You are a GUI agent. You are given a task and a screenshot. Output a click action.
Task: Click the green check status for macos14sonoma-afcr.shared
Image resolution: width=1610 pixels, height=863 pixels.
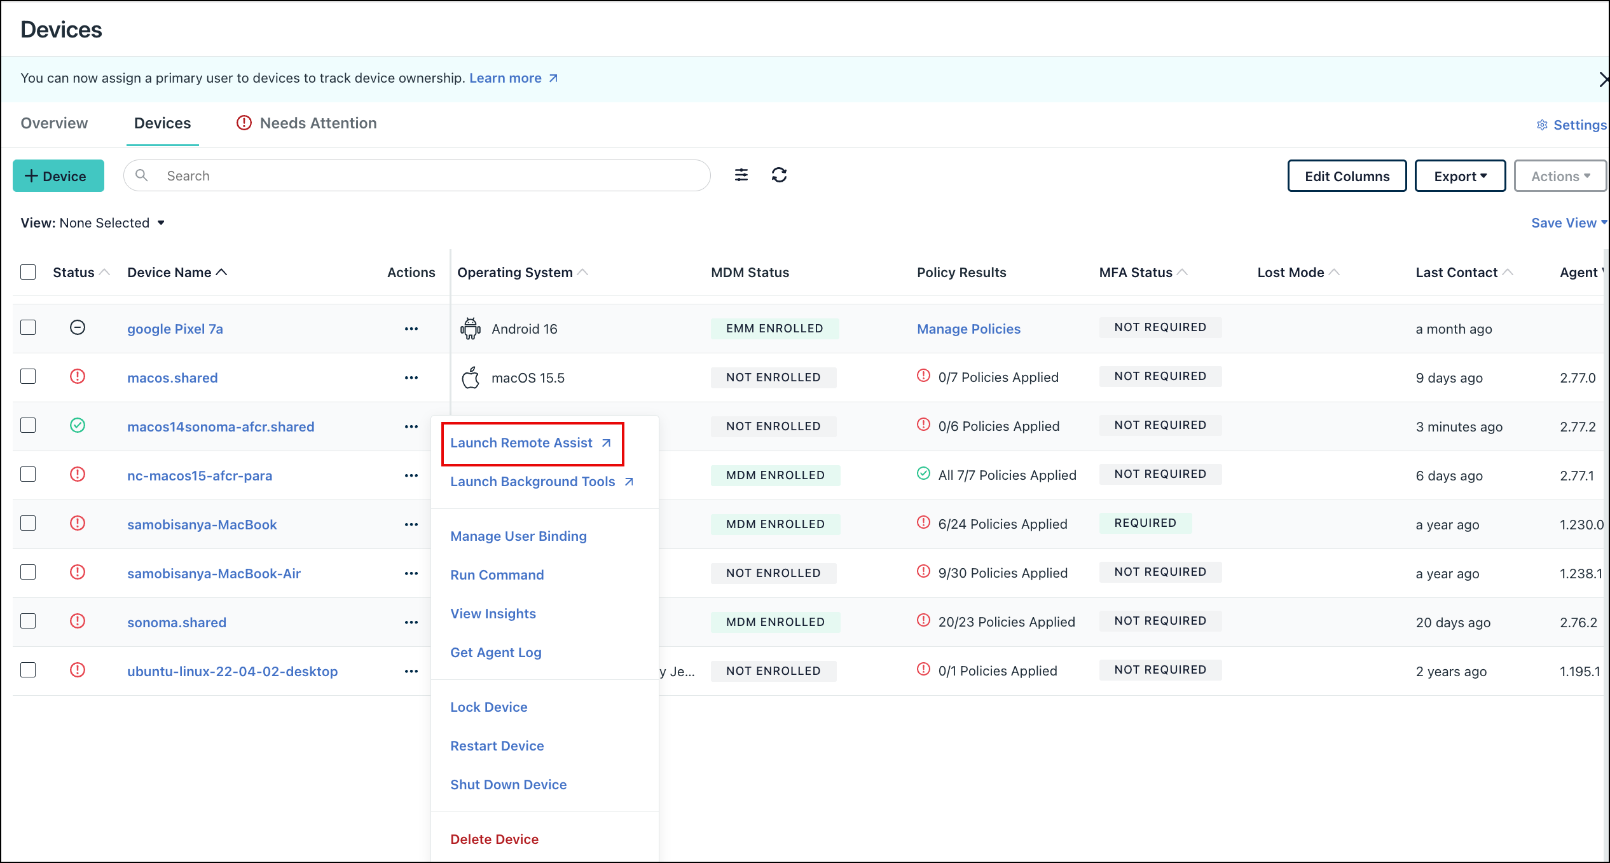click(x=78, y=426)
